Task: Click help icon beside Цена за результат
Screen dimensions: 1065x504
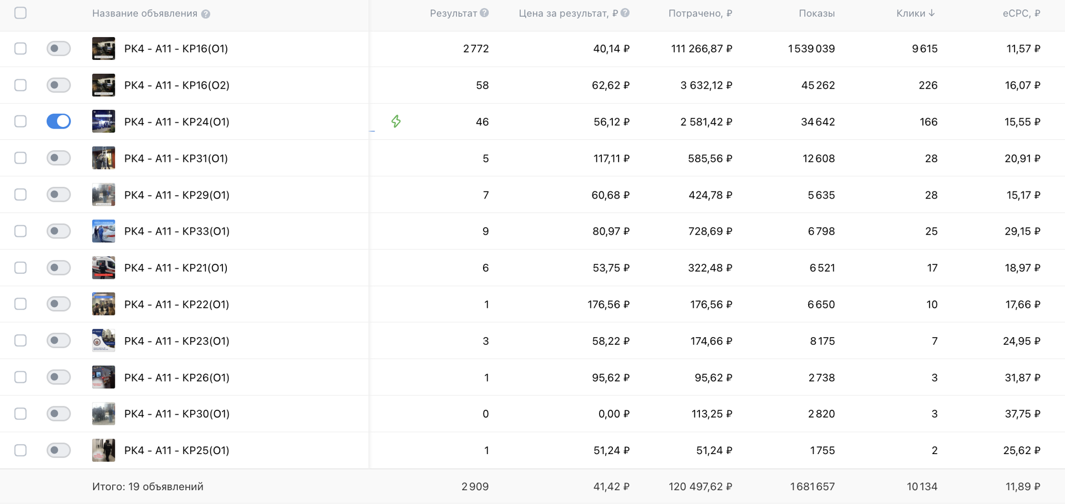Action: [x=625, y=13]
